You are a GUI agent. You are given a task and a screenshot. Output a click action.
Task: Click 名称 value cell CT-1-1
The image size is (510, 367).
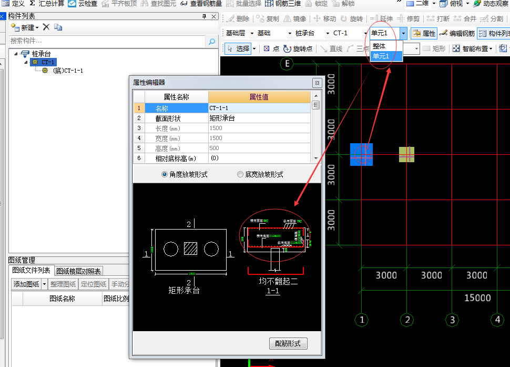(x=259, y=108)
